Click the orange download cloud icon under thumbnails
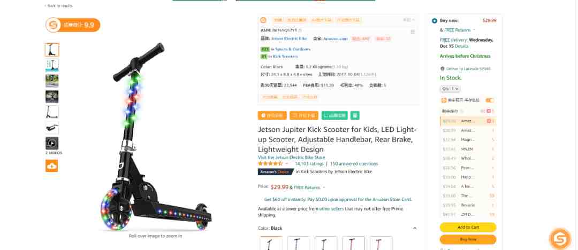 tap(51, 166)
